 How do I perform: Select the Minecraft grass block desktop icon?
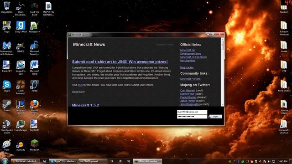tap(35, 145)
